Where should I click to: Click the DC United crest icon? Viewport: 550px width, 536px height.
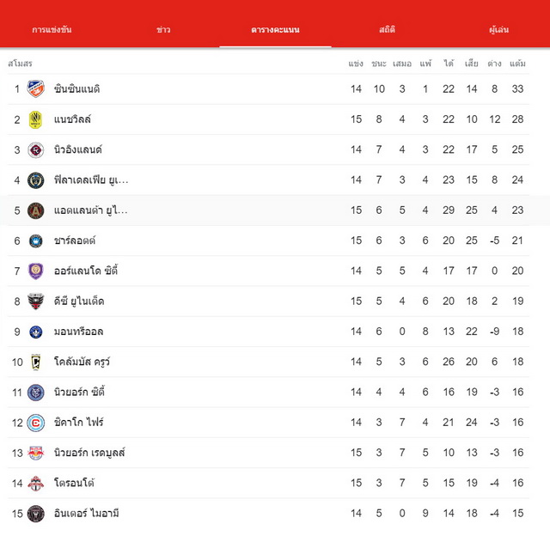(x=36, y=301)
